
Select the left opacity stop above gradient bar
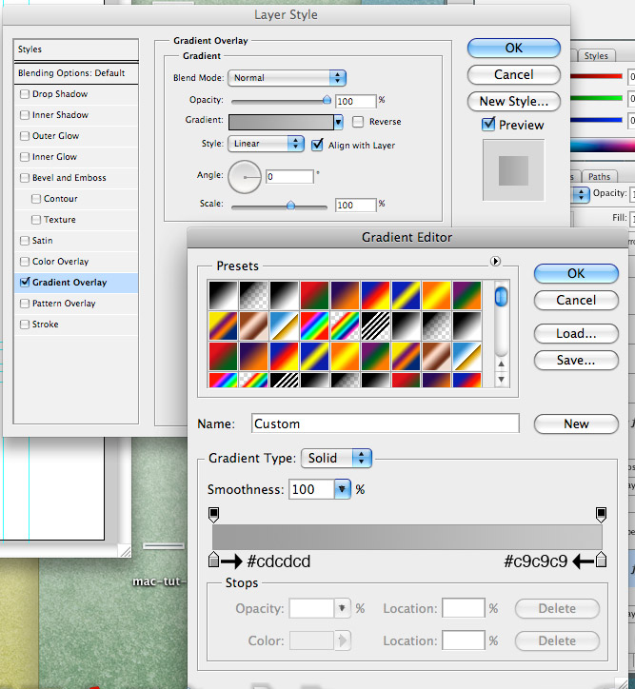(x=213, y=514)
